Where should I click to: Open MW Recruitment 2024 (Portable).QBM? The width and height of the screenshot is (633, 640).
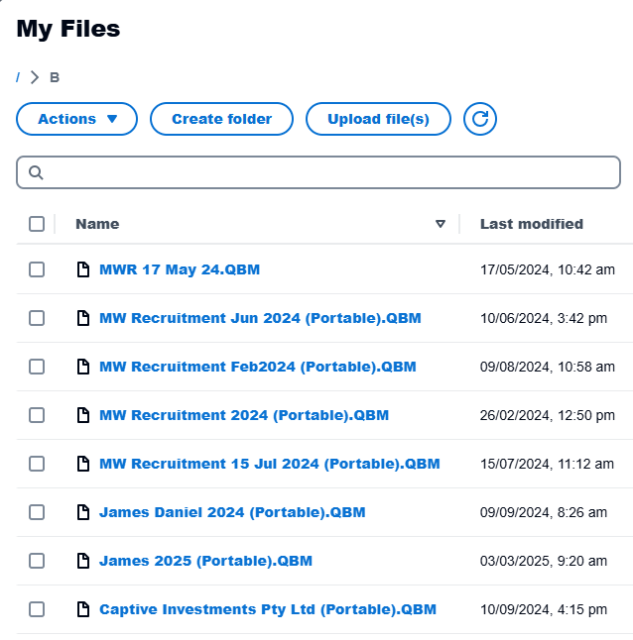pos(244,415)
